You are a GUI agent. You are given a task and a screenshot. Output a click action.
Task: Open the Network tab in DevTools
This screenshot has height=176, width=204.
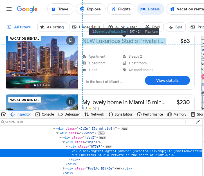(x=94, y=114)
